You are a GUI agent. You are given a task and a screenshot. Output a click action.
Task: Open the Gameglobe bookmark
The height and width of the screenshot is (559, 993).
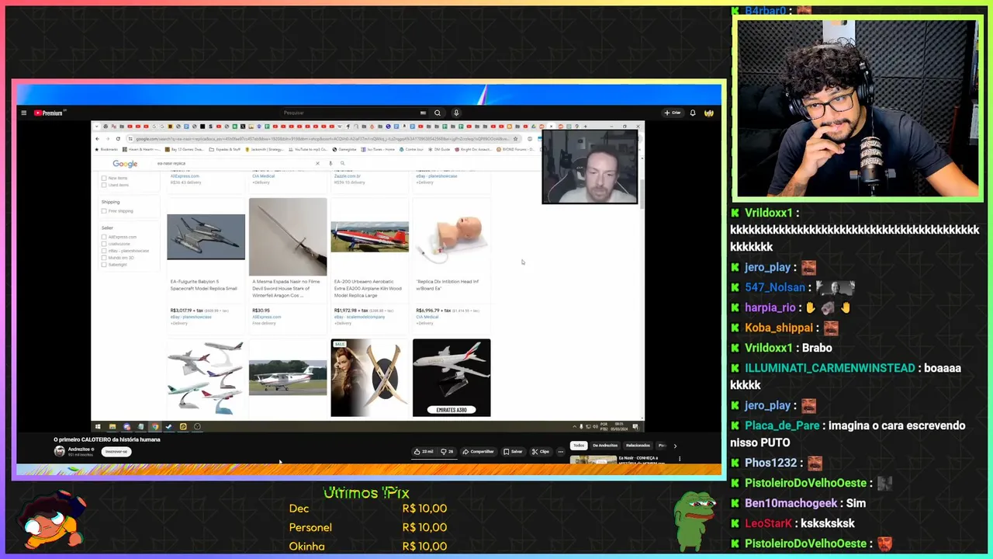pos(345,149)
